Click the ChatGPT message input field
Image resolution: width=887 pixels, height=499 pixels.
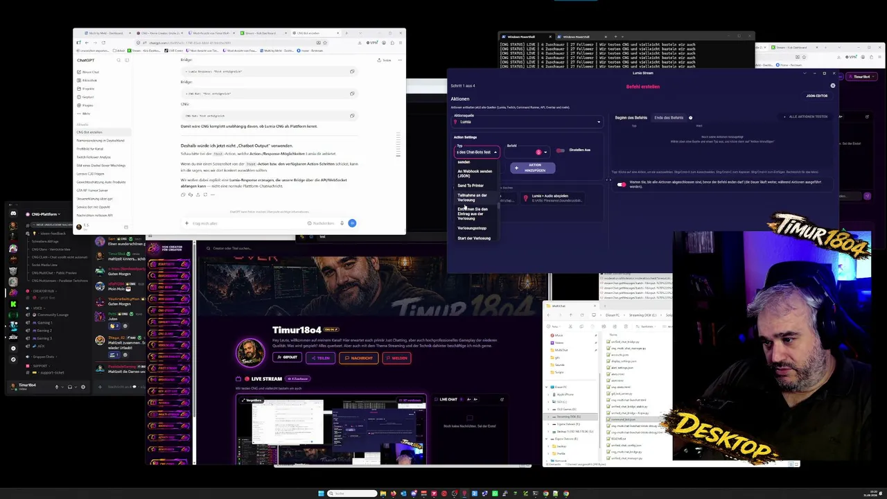[246, 223]
